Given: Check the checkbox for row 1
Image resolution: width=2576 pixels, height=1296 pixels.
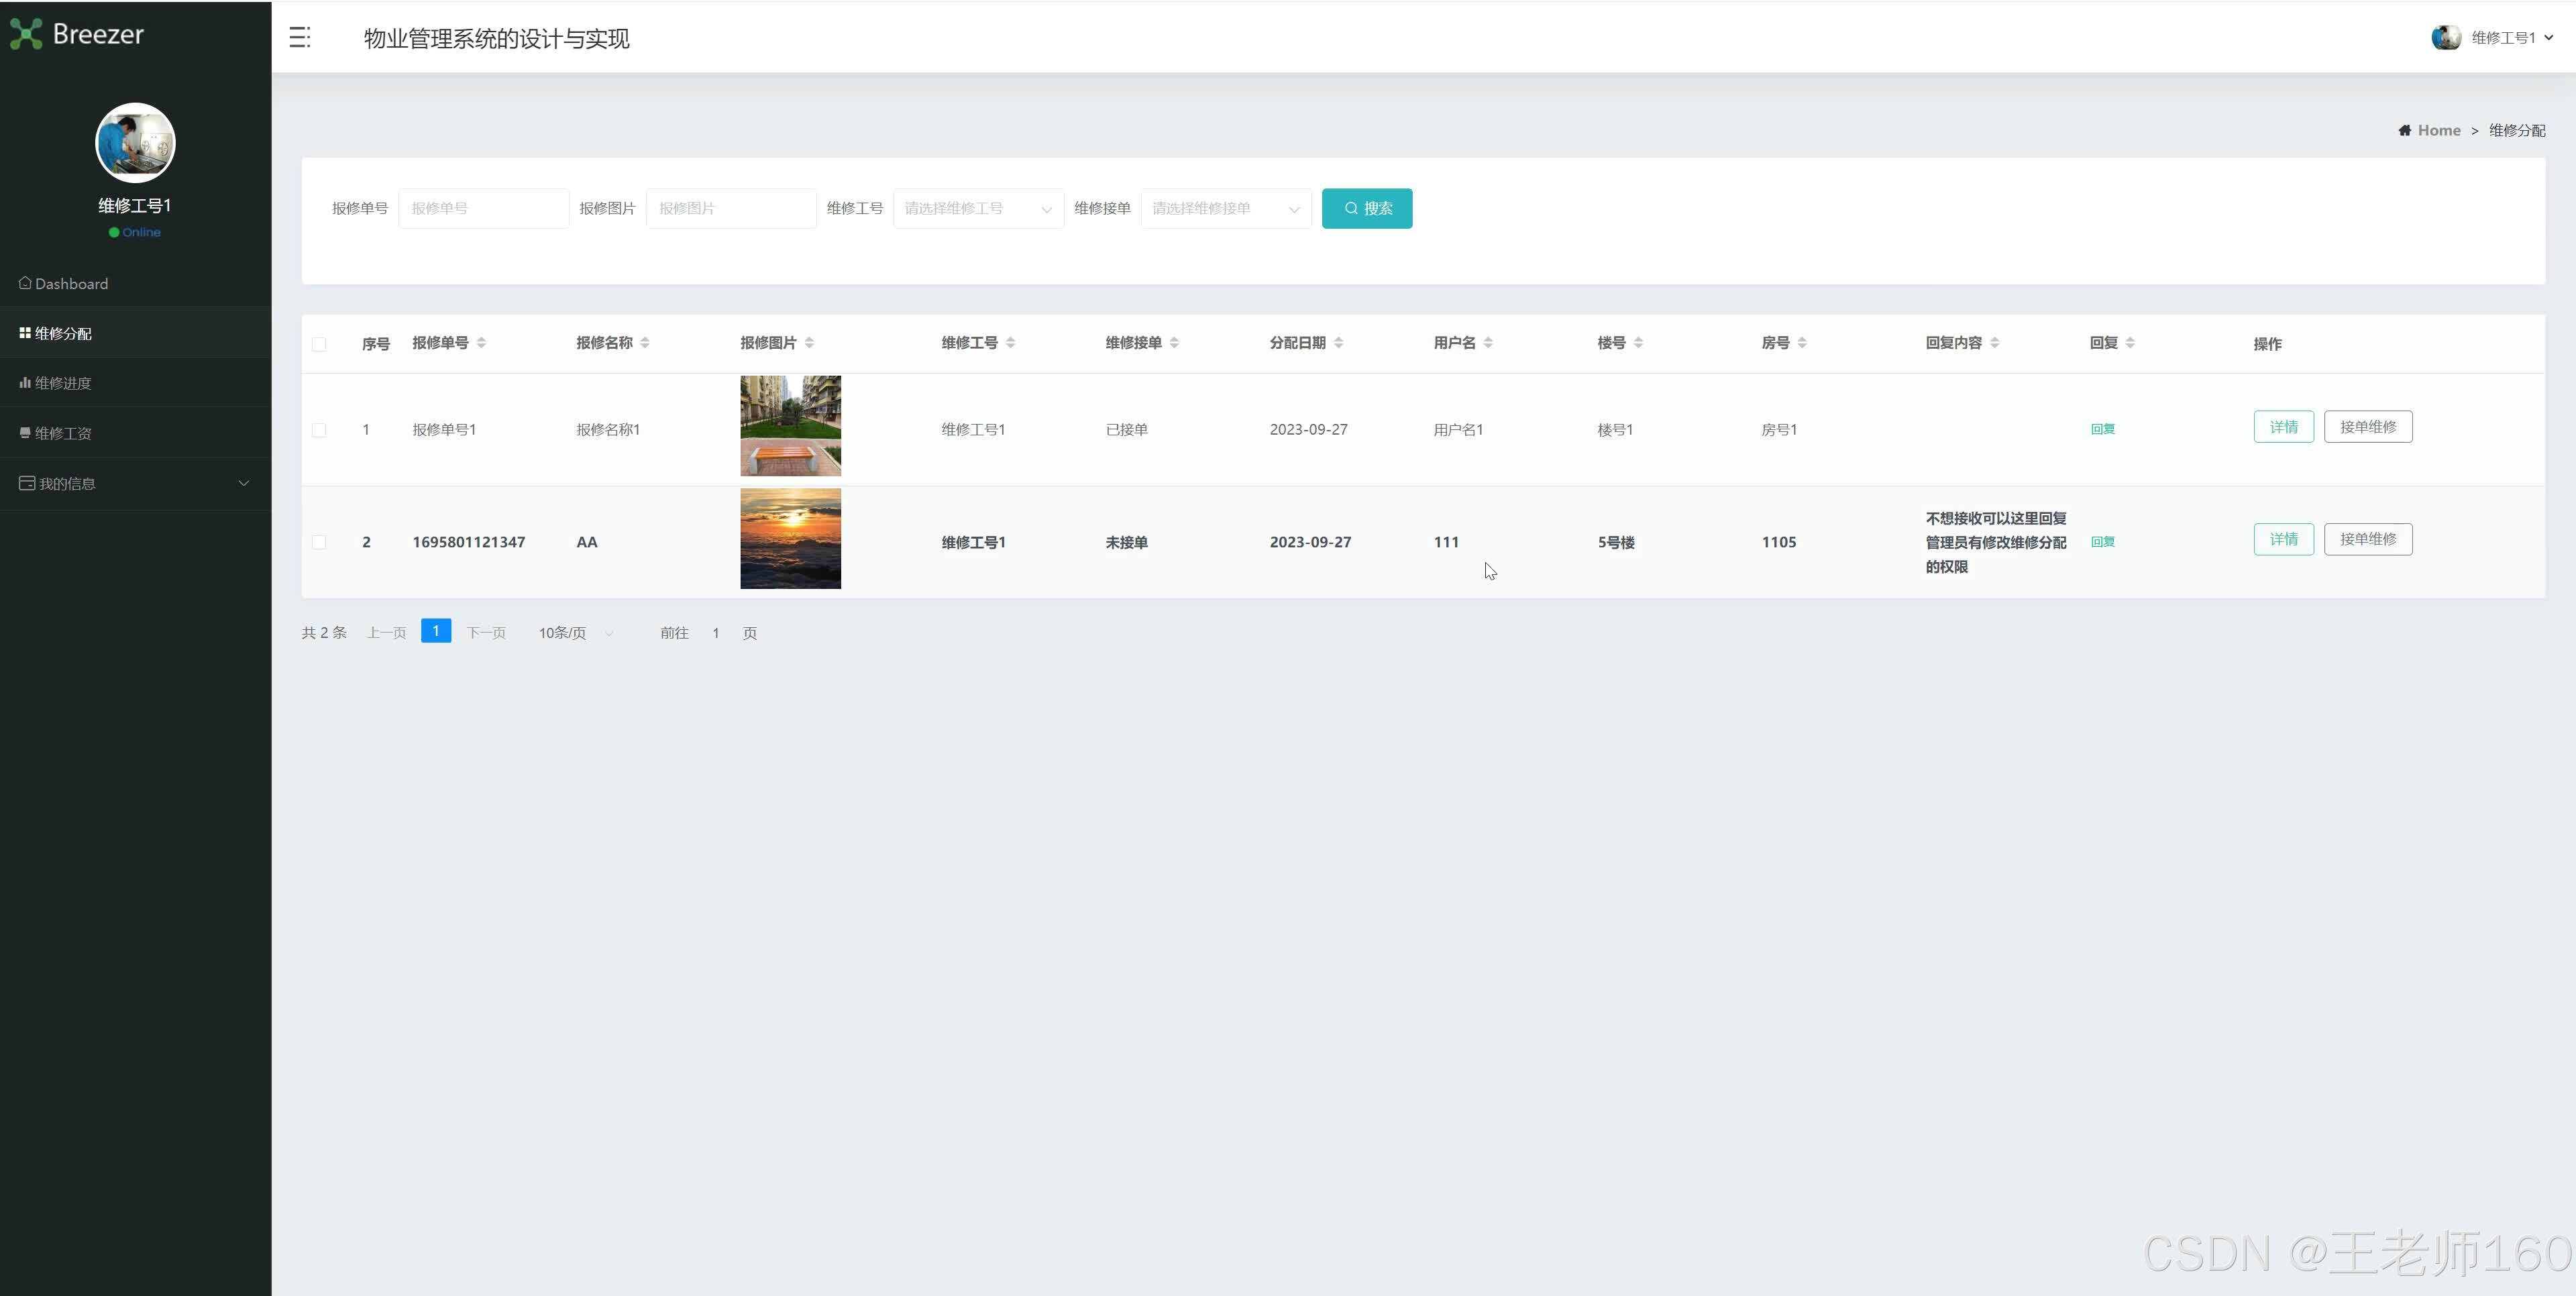Looking at the screenshot, I should click(x=319, y=430).
